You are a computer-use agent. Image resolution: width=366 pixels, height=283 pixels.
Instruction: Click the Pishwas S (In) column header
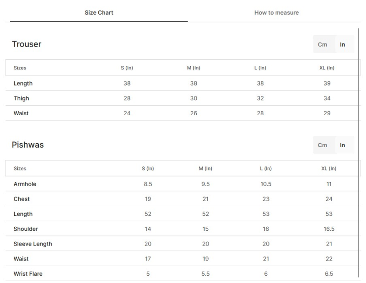coord(148,168)
